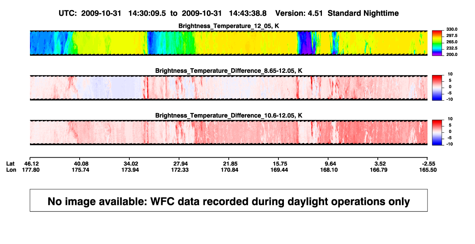
Task: Click the 265.0 color bar label
Action: (452, 42)
